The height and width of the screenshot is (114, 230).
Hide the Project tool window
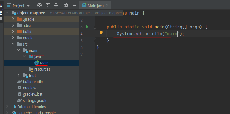click(74, 6)
